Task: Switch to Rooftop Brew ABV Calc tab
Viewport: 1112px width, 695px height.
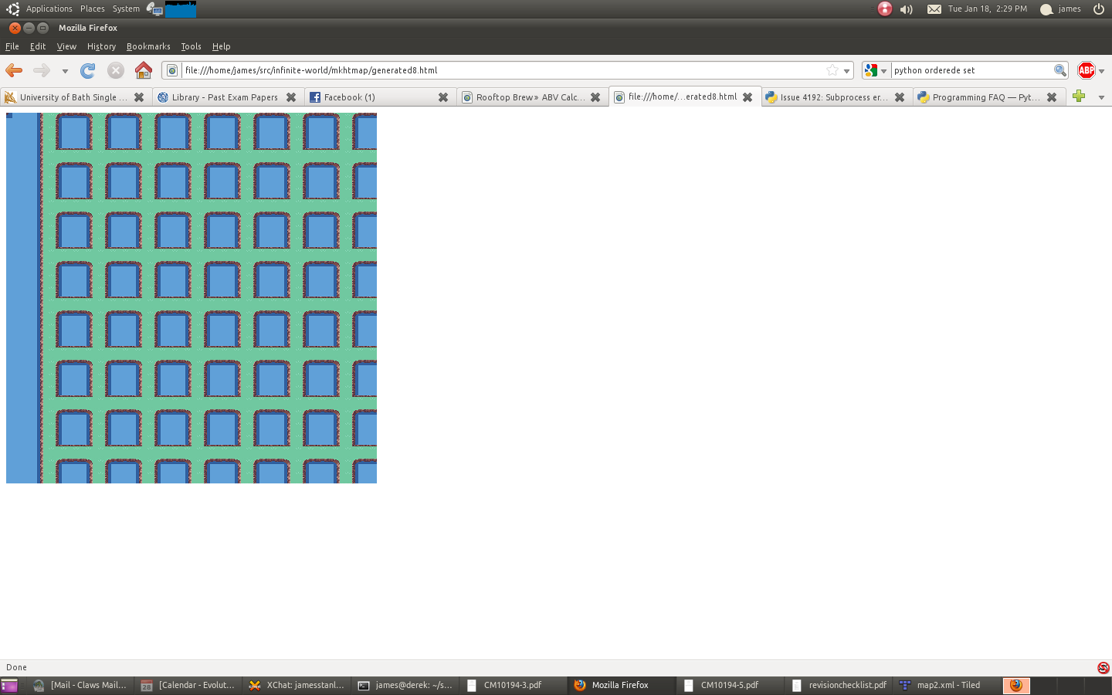Action: 525,97
